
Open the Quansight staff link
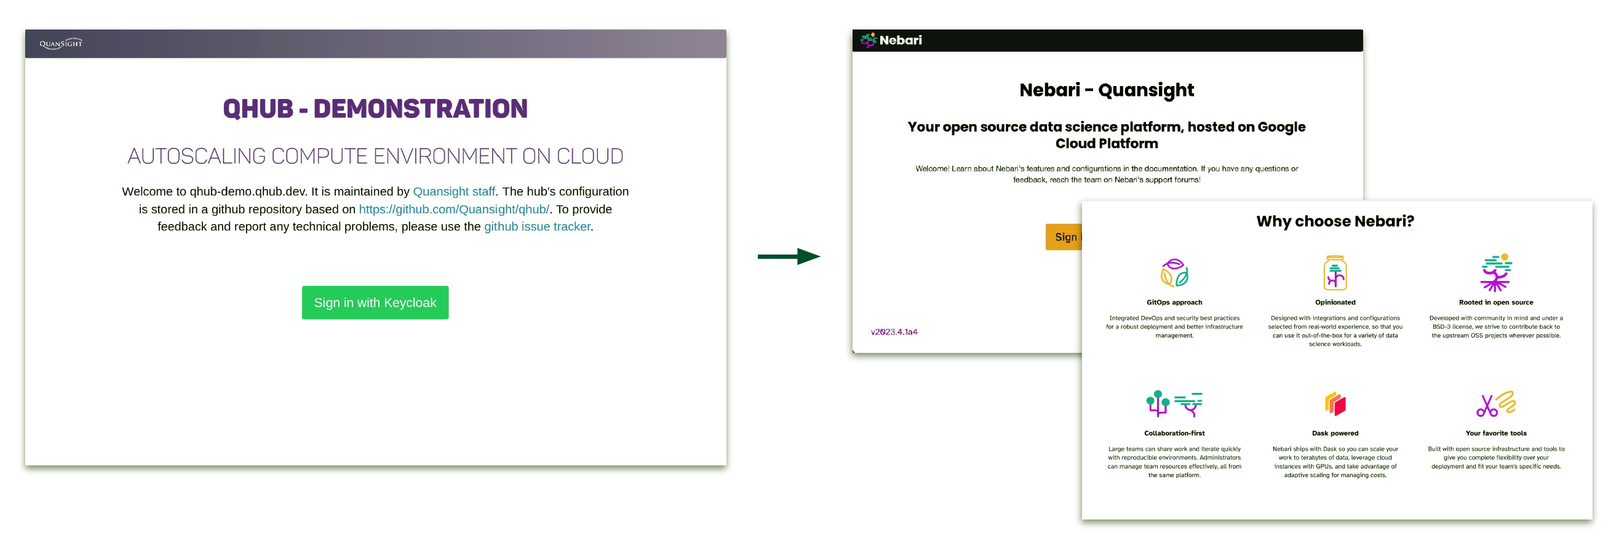click(454, 192)
